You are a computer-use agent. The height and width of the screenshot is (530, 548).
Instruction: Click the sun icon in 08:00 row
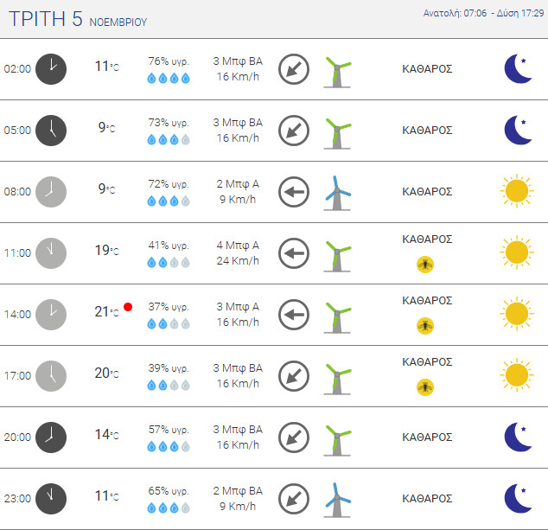(x=517, y=191)
